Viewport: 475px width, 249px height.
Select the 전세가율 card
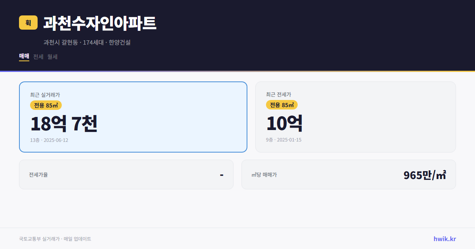coord(126,174)
